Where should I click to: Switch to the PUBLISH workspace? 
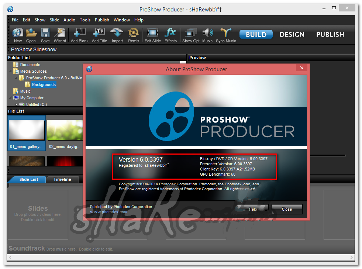[330, 34]
